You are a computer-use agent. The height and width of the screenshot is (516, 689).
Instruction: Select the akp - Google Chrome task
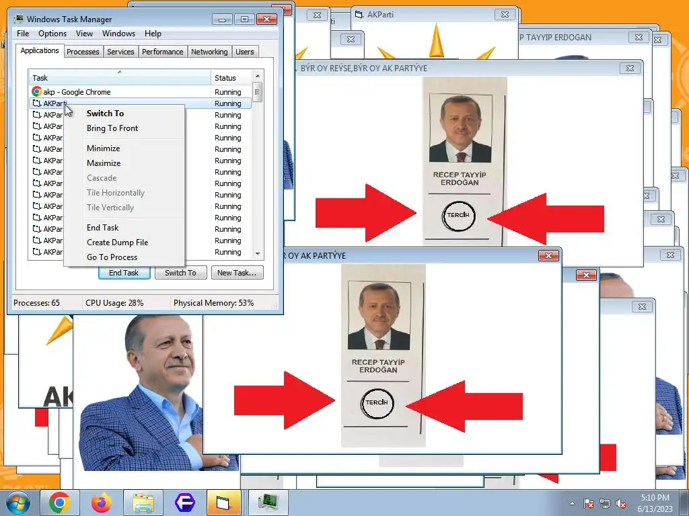click(x=140, y=91)
